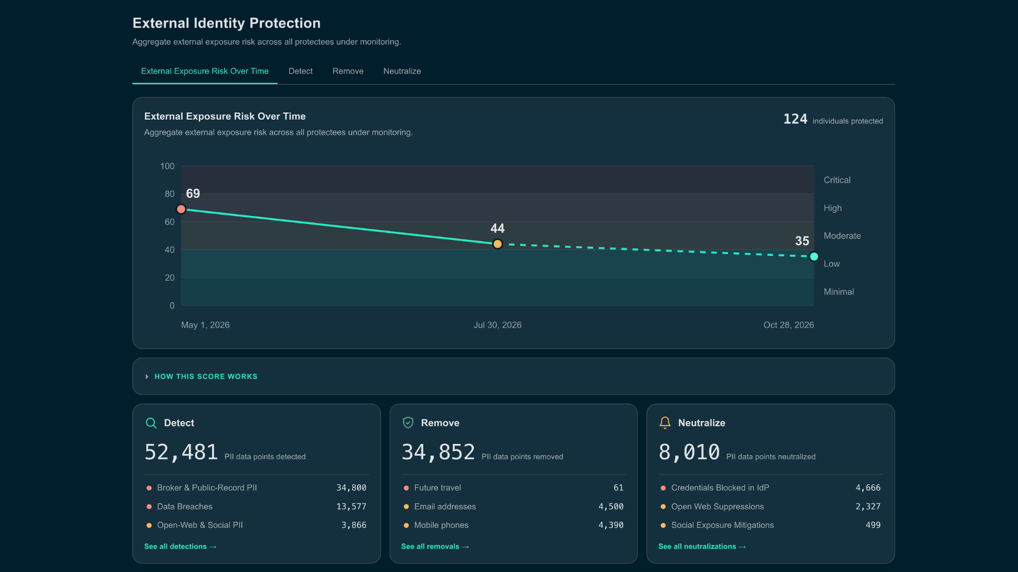Click orange dot beside Email addresses

pyautogui.click(x=406, y=507)
